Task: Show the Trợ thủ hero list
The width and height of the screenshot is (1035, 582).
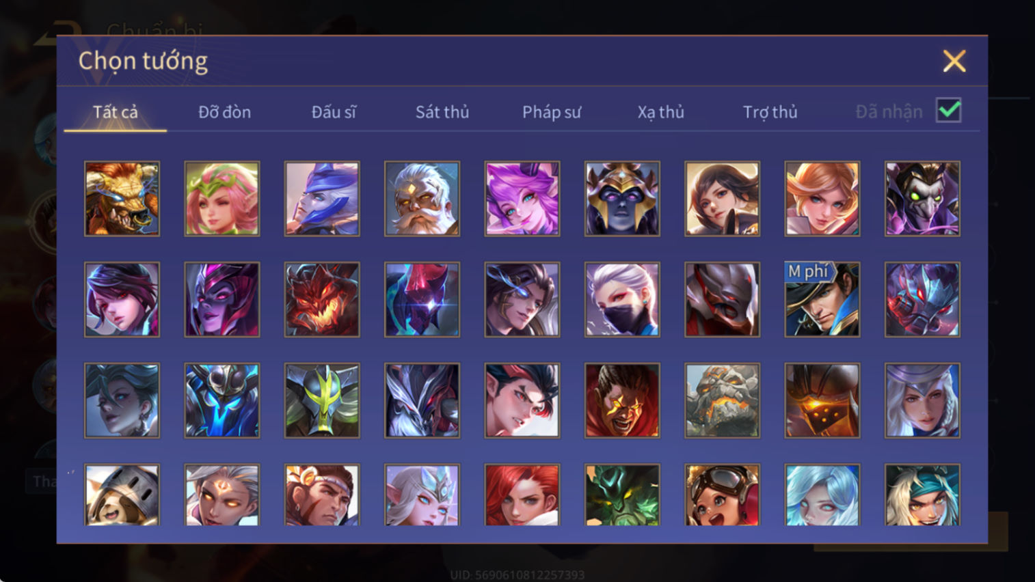Action: tap(770, 112)
